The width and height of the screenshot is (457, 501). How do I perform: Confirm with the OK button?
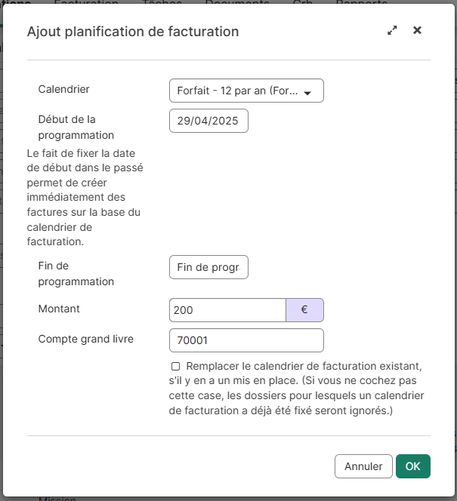pyautogui.click(x=412, y=466)
